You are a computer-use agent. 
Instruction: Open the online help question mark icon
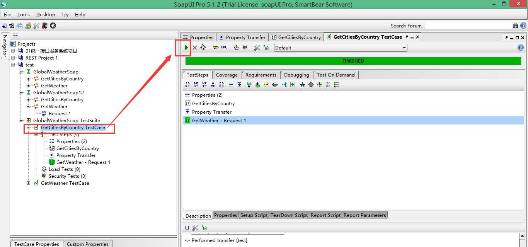520,48
